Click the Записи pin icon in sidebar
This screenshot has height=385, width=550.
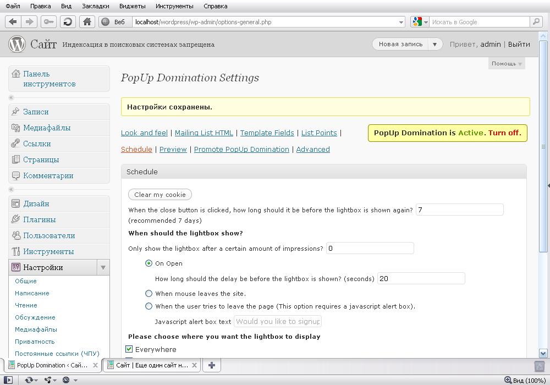(x=15, y=112)
